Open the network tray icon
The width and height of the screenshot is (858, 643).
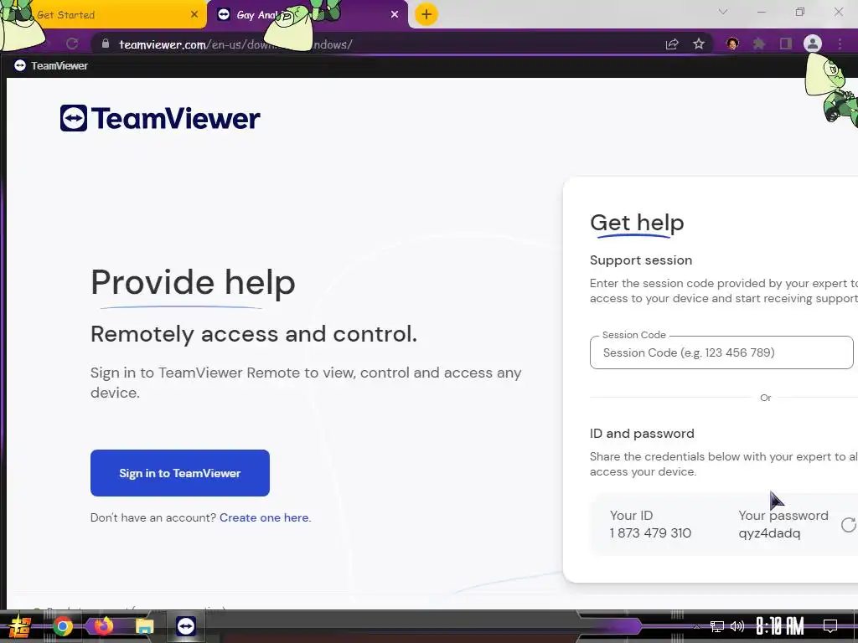pos(717,626)
